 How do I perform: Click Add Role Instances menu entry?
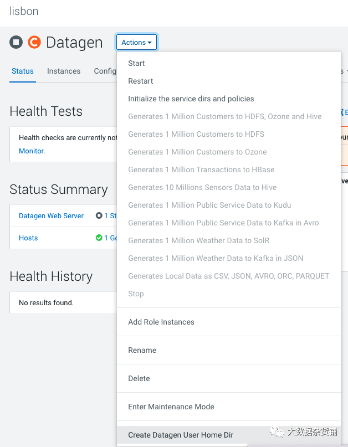[x=161, y=322]
